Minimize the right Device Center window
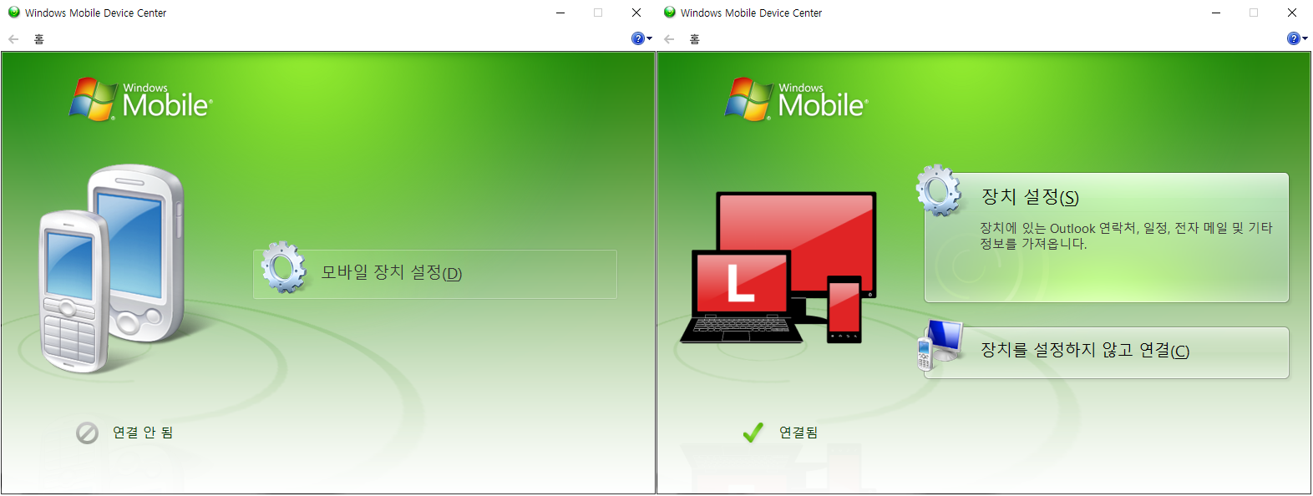The height and width of the screenshot is (496, 1313). 1216,13
